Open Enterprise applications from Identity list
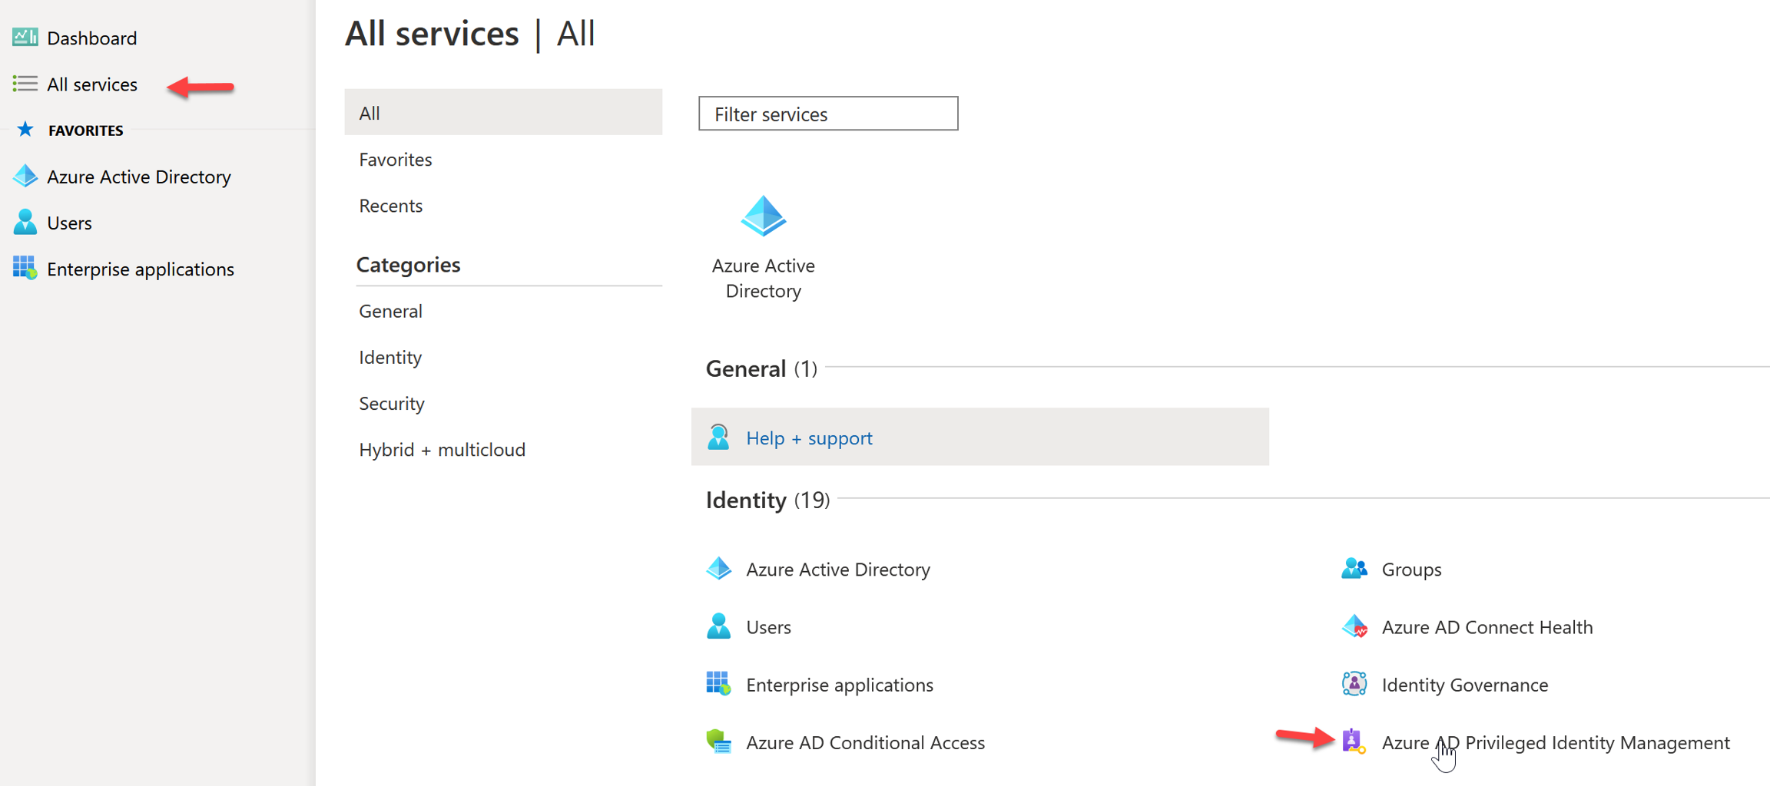The width and height of the screenshot is (1770, 786). (x=840, y=685)
